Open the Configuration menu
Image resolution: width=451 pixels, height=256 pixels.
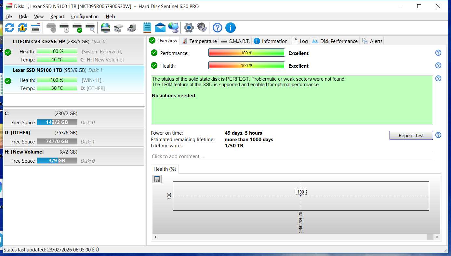(x=85, y=17)
